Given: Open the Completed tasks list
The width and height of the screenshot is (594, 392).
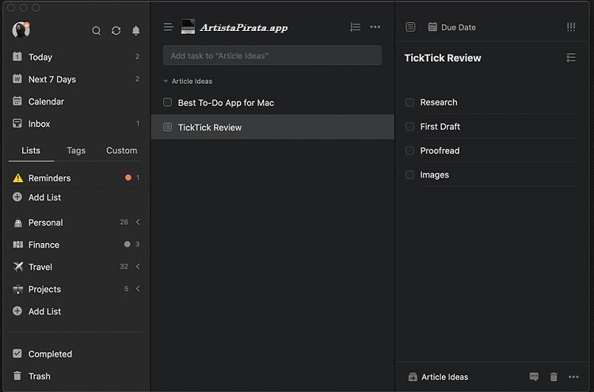Looking at the screenshot, I should pyautogui.click(x=50, y=354).
